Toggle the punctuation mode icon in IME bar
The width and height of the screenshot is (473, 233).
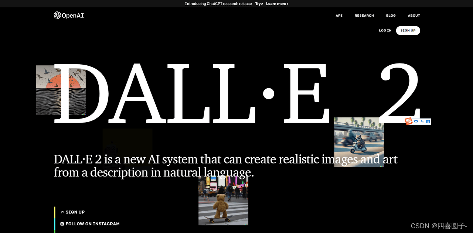point(422,121)
